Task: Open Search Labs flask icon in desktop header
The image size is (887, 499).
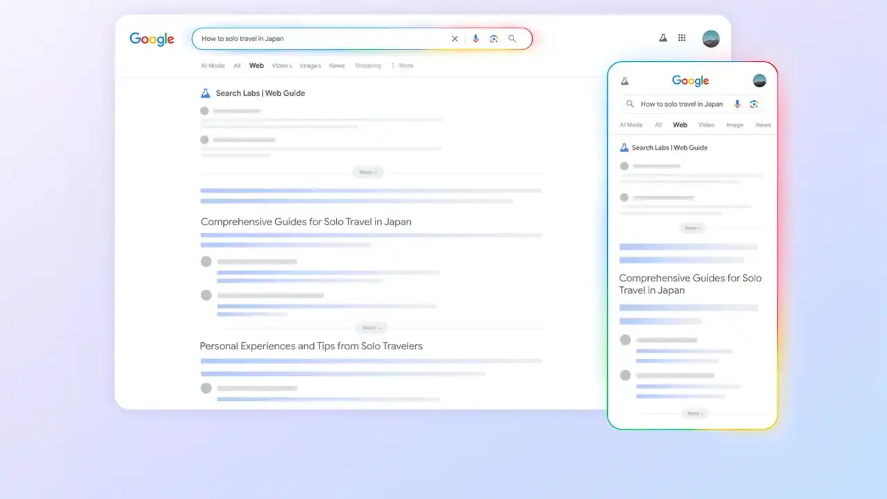Action: 662,38
